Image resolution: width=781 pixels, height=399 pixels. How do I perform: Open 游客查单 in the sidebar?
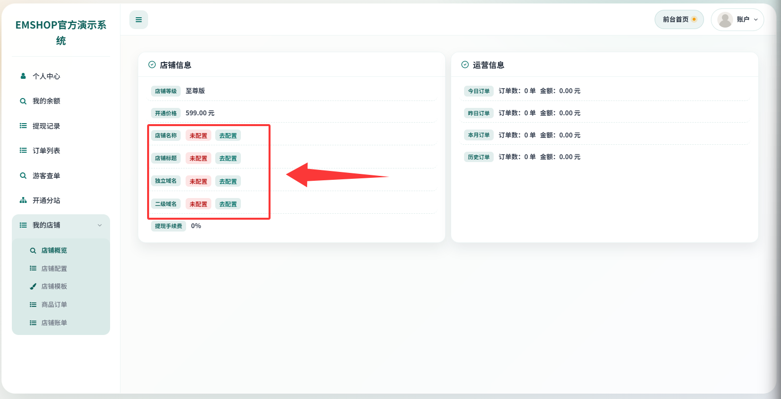point(46,176)
